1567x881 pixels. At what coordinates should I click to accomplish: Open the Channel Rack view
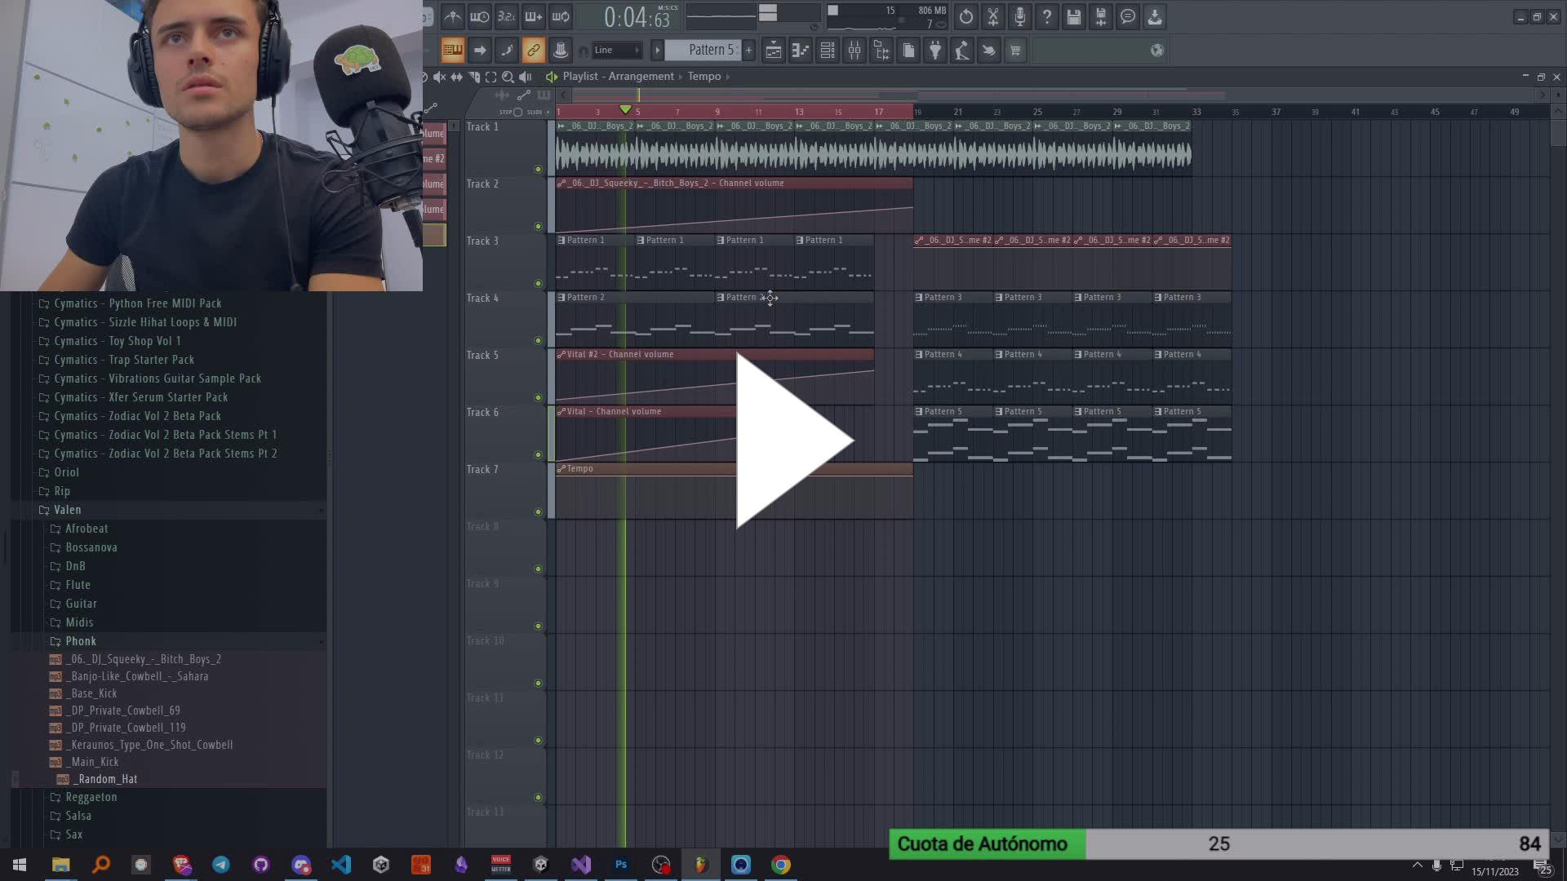(828, 51)
